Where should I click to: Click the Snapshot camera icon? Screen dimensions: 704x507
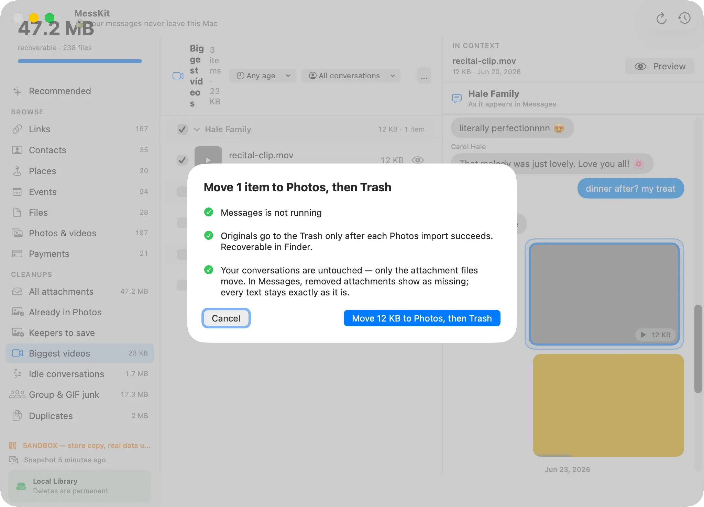[13, 460]
